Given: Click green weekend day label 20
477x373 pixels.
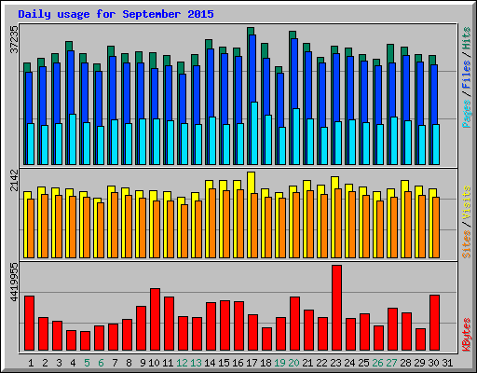Looking at the screenshot, I should pos(293,363).
